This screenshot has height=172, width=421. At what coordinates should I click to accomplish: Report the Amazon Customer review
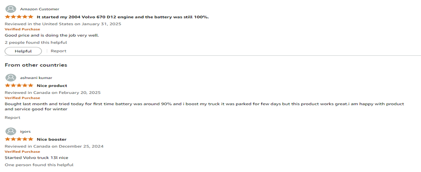point(58,51)
